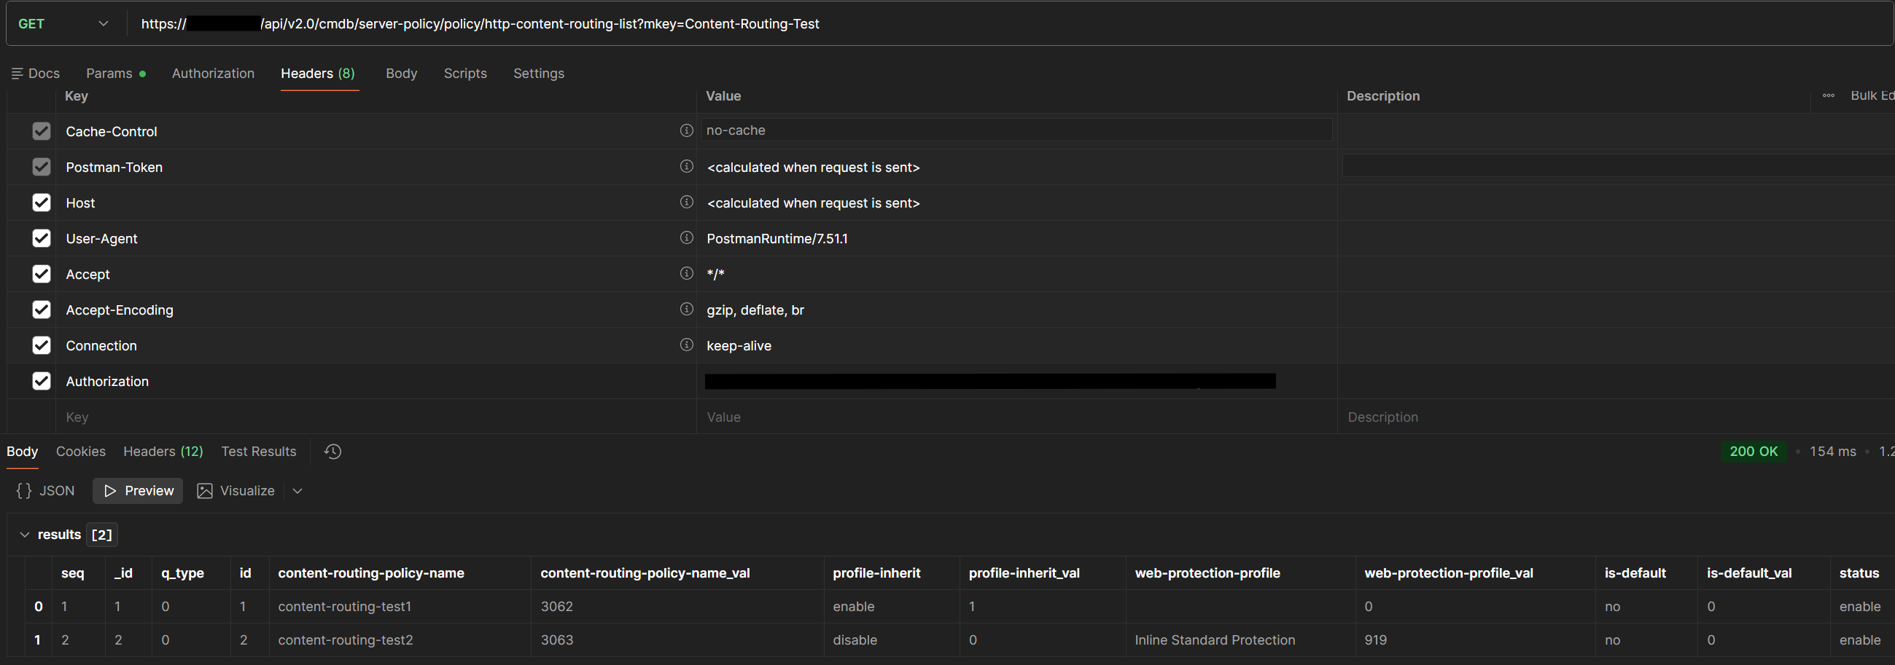
Task: Select the response Body tab
Action: (22, 451)
